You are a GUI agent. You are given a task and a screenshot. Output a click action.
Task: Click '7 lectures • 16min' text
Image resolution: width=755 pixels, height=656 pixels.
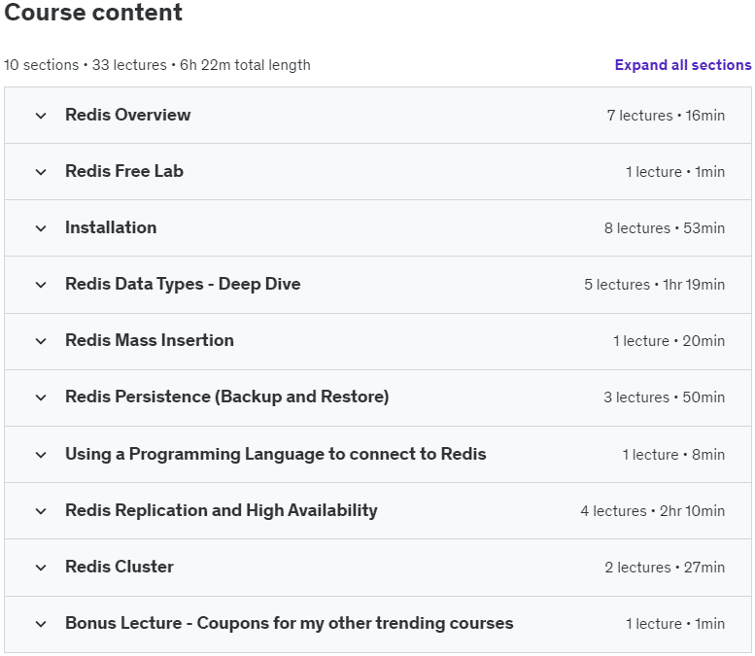[x=666, y=116]
